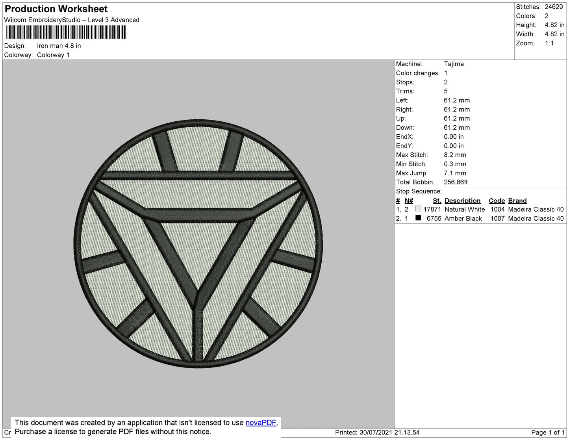Click the 'Color changes:' label
Viewport: 569px width, 440px height.
418,73
